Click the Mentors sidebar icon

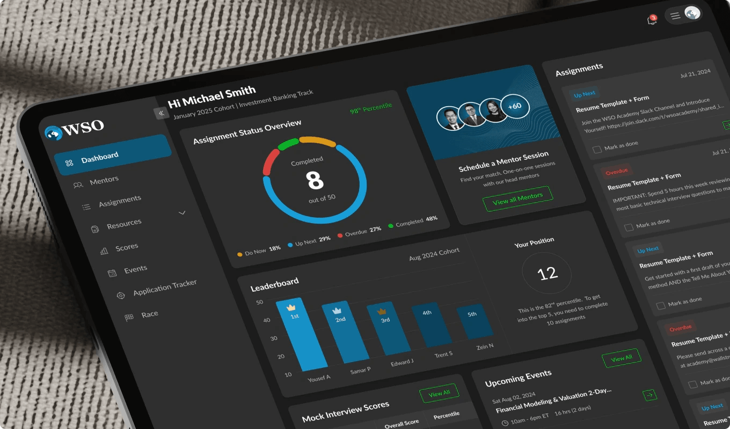78,185
